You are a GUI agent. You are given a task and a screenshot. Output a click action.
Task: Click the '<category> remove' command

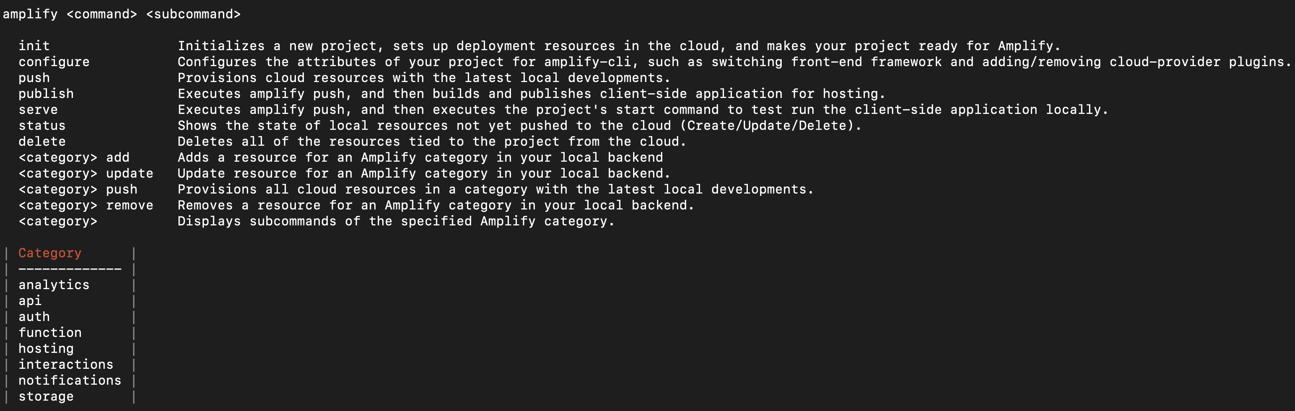pyautogui.click(x=86, y=205)
